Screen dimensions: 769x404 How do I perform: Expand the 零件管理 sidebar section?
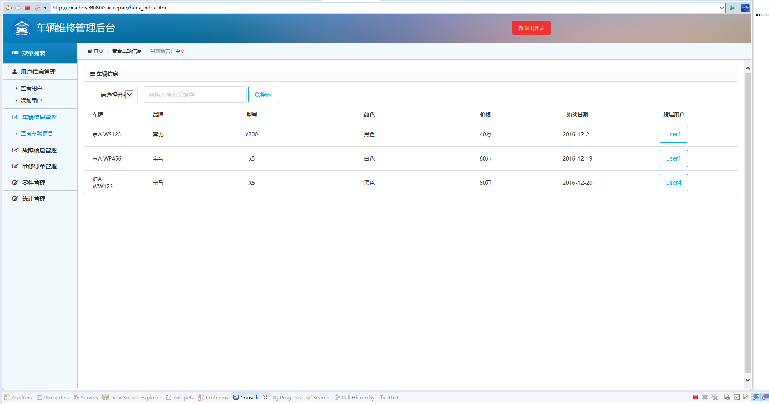pyautogui.click(x=34, y=183)
